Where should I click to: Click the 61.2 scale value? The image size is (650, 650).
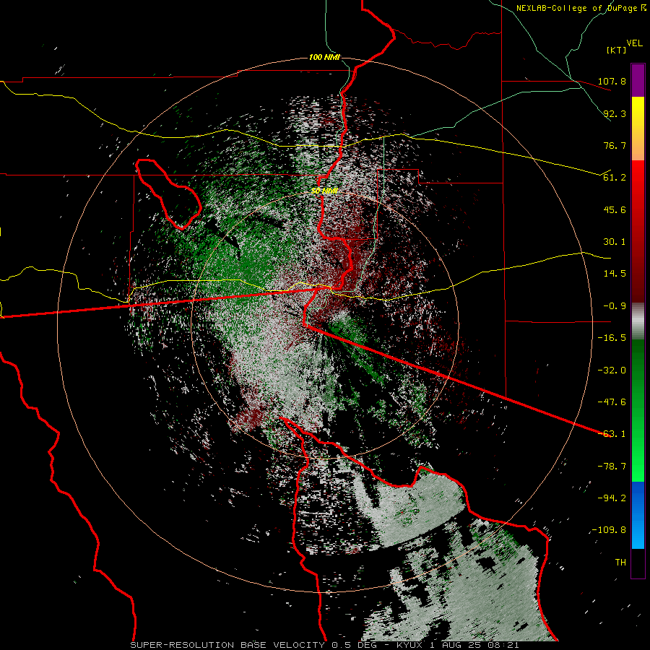coord(615,178)
